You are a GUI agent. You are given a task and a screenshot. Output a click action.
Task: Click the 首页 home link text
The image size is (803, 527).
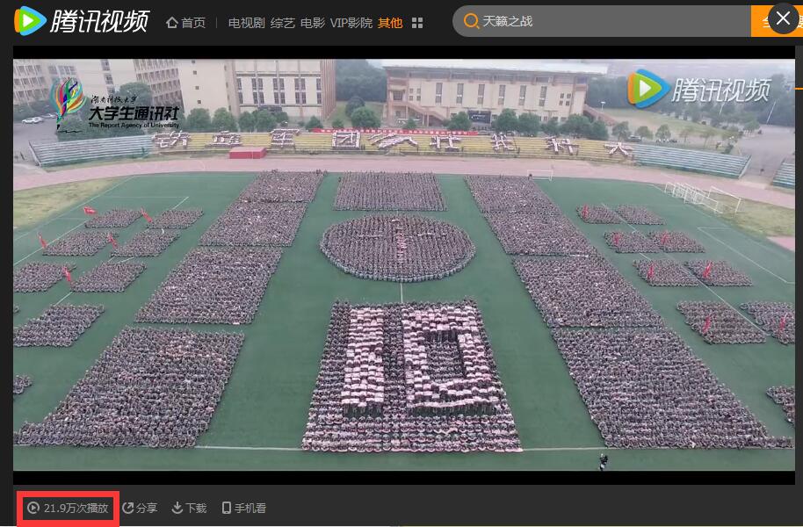tap(193, 23)
